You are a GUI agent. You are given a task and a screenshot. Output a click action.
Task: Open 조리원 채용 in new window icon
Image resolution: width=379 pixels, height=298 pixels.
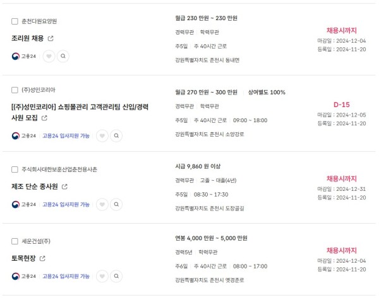click(x=51, y=38)
